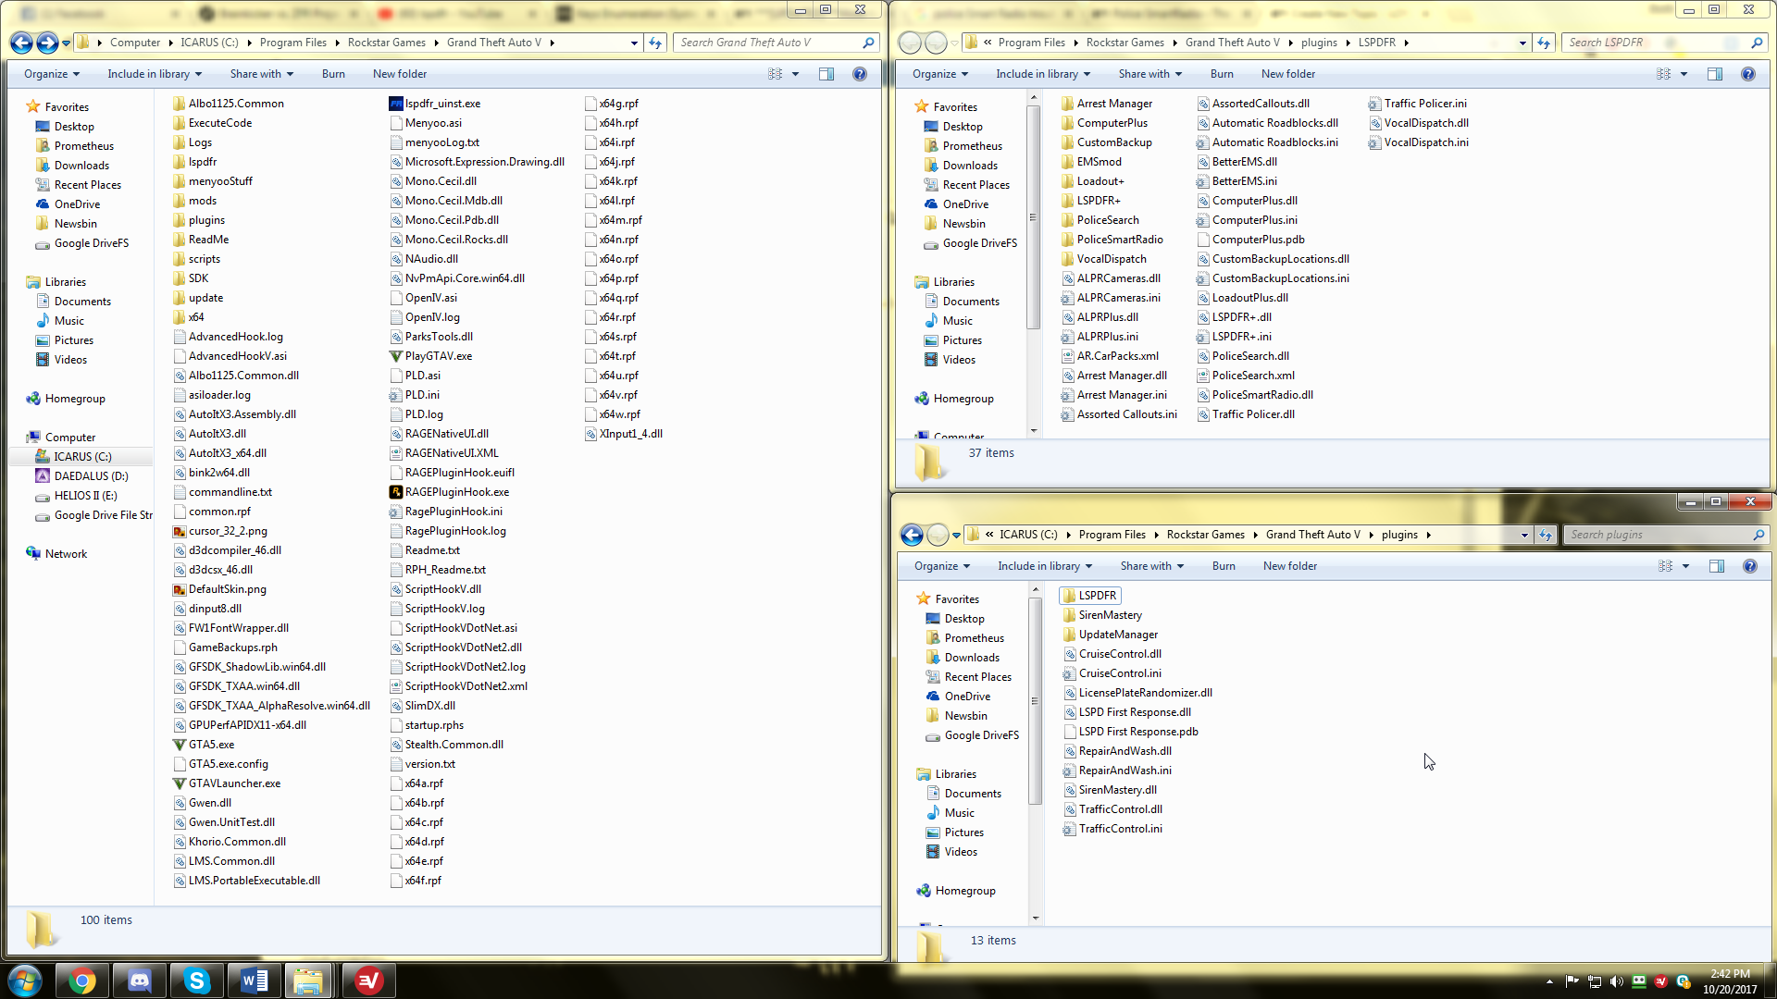Open the preview pane icon in left window
Screen dimensions: 1777x999
pos(826,74)
